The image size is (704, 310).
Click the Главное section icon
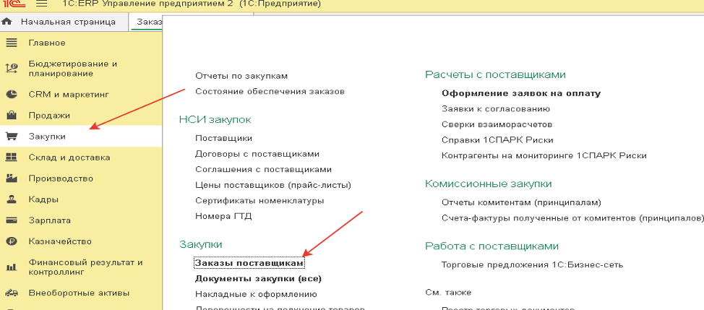[x=12, y=43]
